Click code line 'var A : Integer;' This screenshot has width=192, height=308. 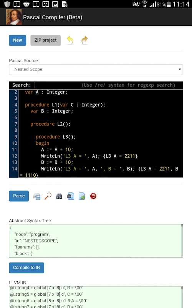click(46, 92)
